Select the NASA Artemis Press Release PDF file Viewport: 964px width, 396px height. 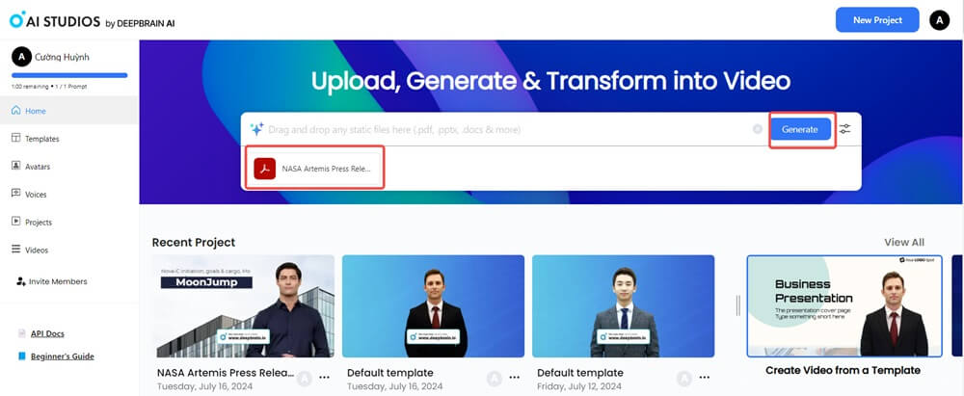pyautogui.click(x=315, y=168)
